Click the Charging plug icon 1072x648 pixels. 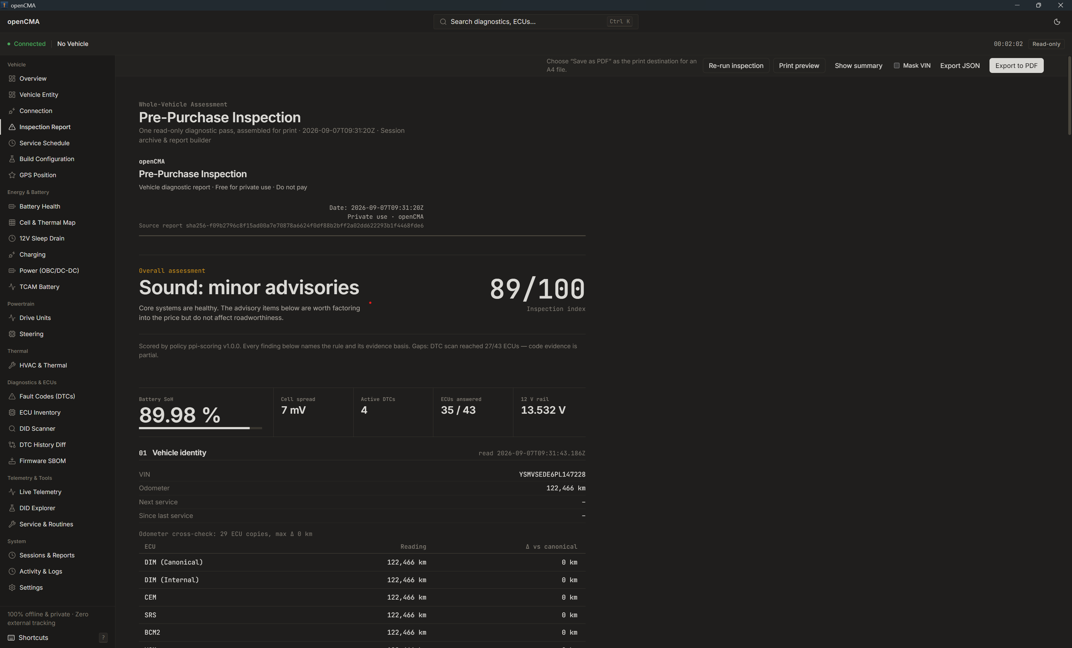pos(12,254)
